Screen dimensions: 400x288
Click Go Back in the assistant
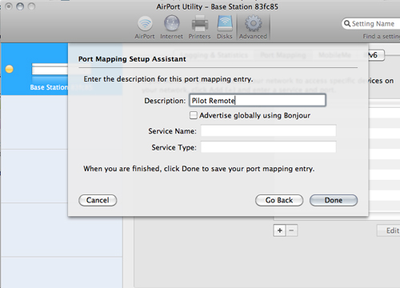279,200
